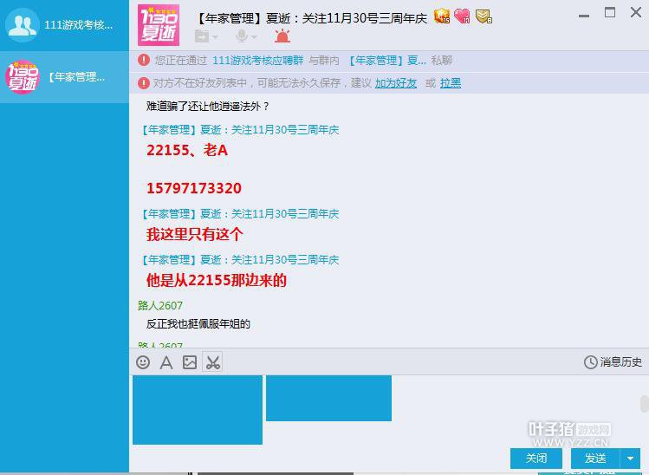
Task: Click the pink heart badge icon
Action: (x=462, y=16)
